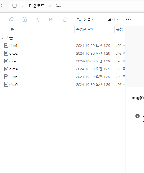Click the dice3 image file icon

point(6,61)
